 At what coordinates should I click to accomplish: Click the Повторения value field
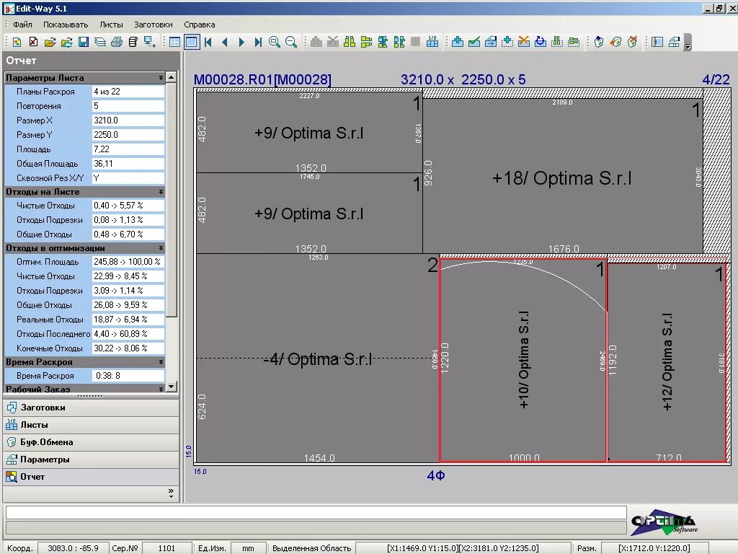click(x=128, y=106)
